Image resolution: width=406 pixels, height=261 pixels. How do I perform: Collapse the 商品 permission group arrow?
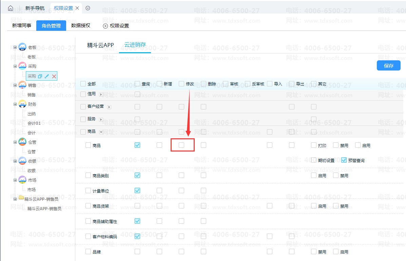(x=101, y=132)
